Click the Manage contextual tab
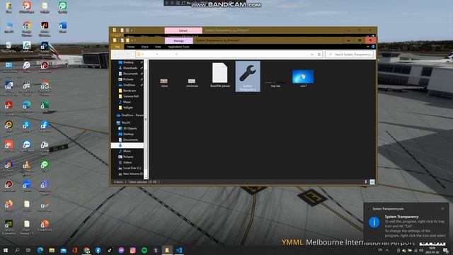The height and width of the screenshot is (255, 453). (x=178, y=41)
